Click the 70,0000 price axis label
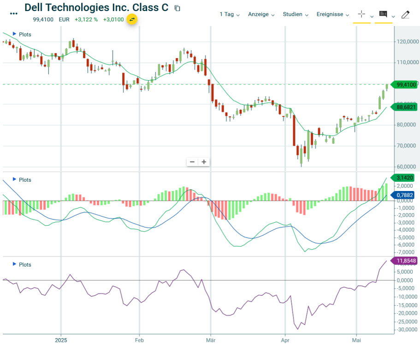Viewport: 420px width, 346px height. [x=406, y=146]
